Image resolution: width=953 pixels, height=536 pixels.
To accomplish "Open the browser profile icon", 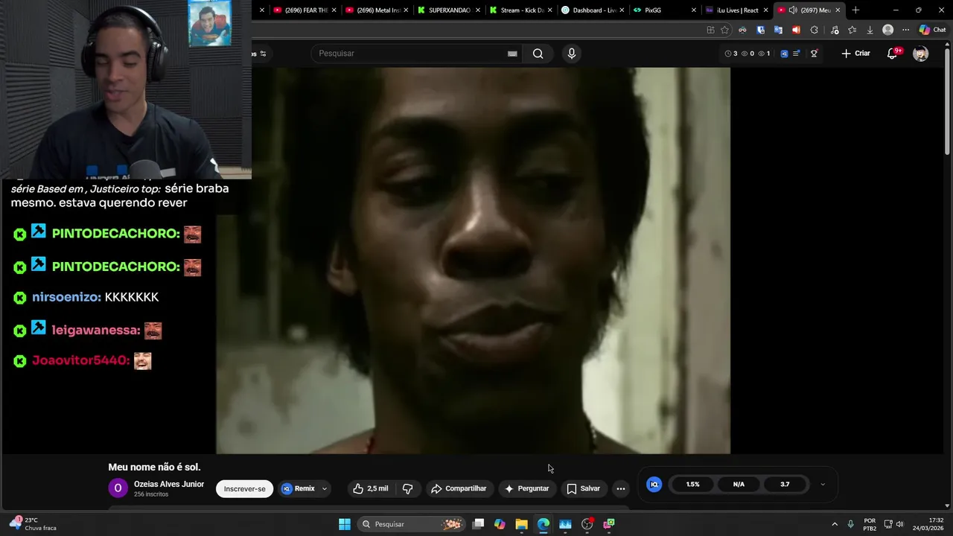I will pyautogui.click(x=887, y=30).
